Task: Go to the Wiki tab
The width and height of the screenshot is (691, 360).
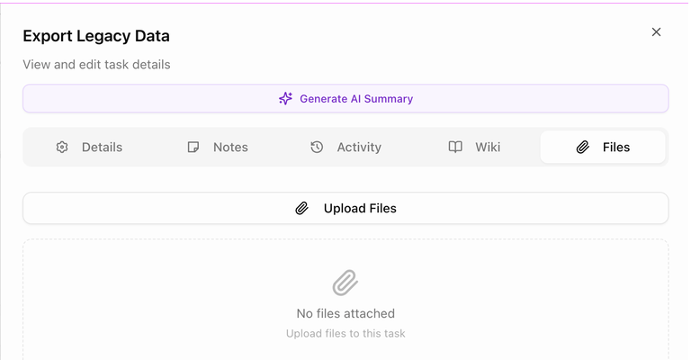Action: point(474,148)
